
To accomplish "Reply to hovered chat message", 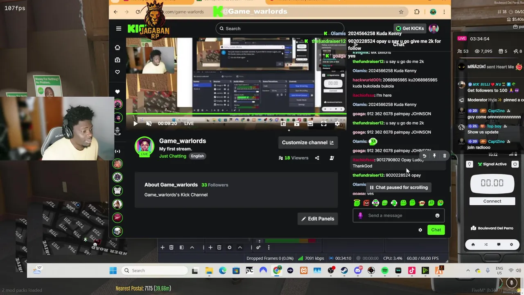I will coord(425,156).
